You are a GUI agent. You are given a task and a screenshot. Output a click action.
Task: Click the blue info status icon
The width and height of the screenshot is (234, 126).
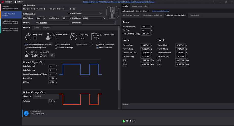(26, 114)
